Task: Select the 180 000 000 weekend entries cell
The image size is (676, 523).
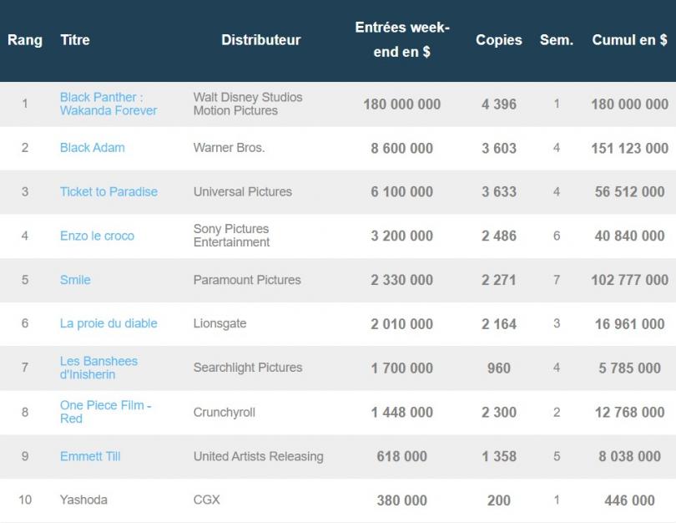Action: 402,104
